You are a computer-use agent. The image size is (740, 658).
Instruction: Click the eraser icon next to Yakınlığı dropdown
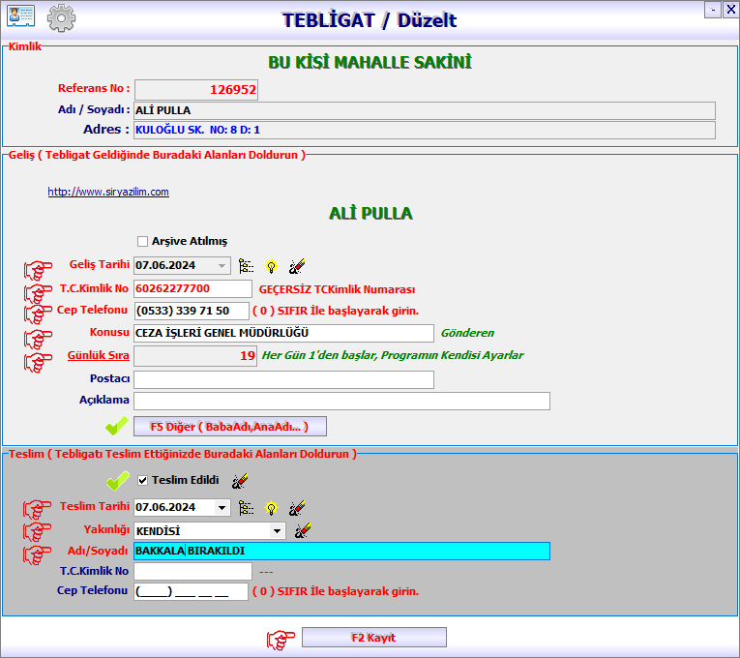[x=303, y=530]
